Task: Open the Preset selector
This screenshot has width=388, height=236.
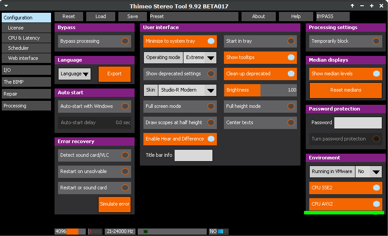Action: coord(194,16)
